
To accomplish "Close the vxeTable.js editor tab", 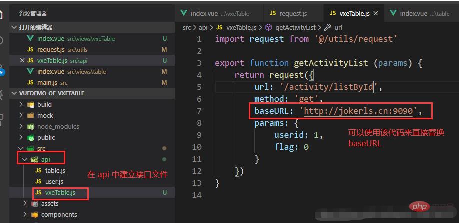I will pyautogui.click(x=376, y=13).
